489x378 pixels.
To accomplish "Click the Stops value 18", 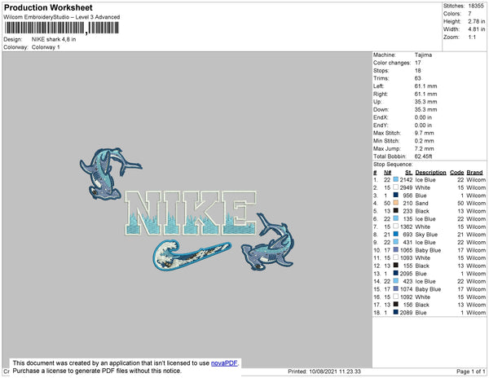I will [x=417, y=70].
